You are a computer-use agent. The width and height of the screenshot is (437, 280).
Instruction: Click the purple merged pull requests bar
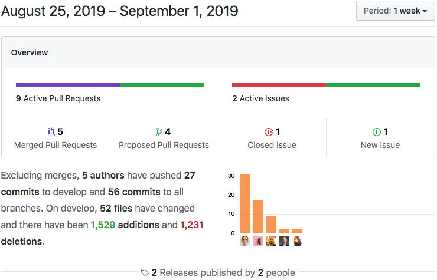tap(68, 85)
